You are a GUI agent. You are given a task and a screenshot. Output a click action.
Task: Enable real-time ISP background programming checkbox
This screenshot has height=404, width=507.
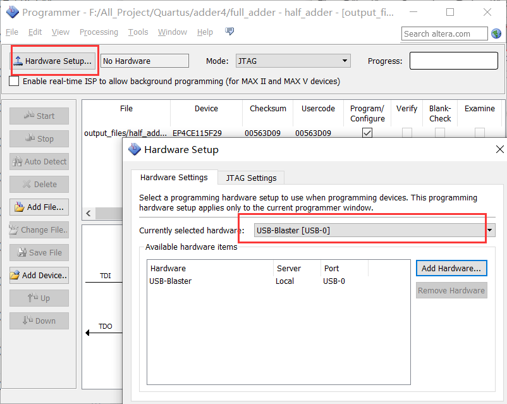pyautogui.click(x=14, y=81)
